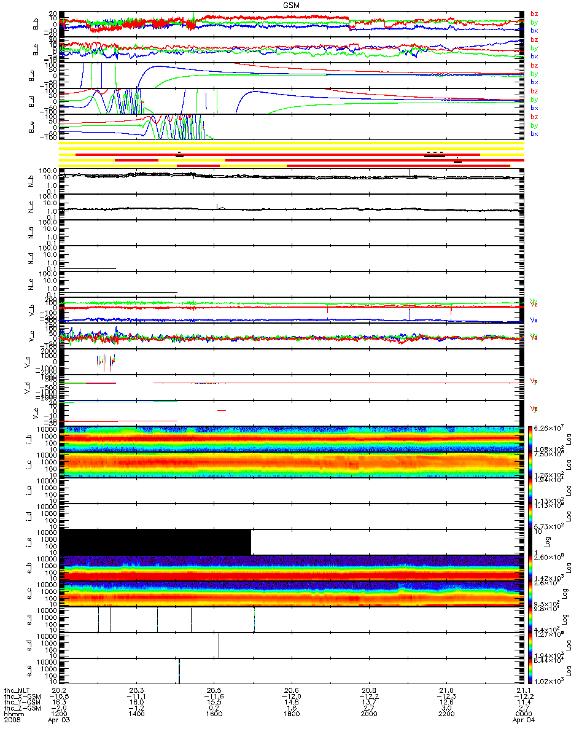Click the 'thc_X-GSM' row label
The image size is (571, 737).
22,698
